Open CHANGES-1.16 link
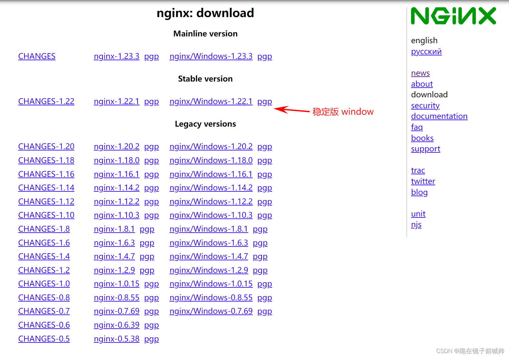Image resolution: width=509 pixels, height=357 pixels. pyautogui.click(x=46, y=174)
